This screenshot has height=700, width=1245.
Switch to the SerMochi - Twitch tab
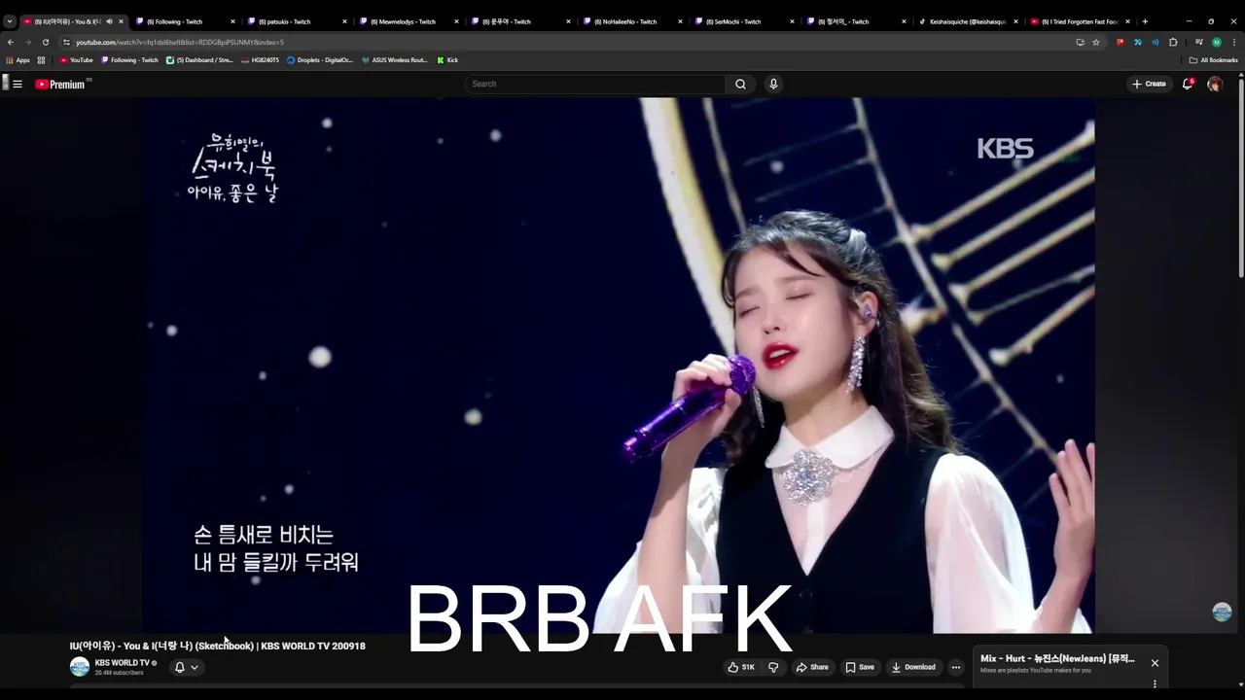pyautogui.click(x=742, y=21)
